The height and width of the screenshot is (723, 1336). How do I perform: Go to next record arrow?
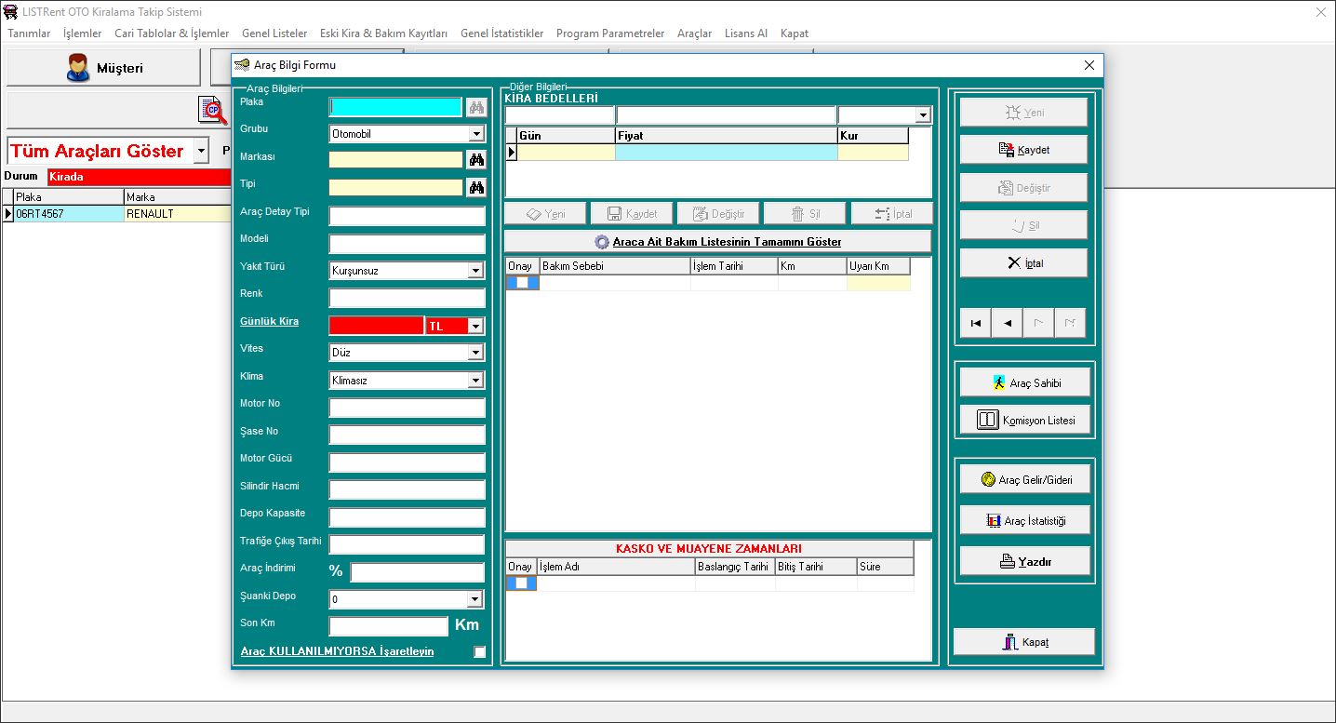(1038, 323)
